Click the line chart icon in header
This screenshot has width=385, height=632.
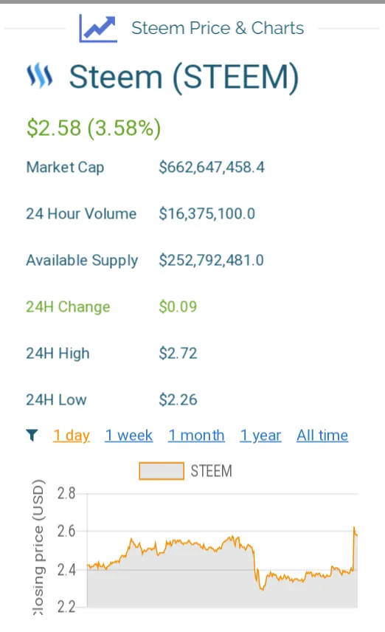pos(98,28)
